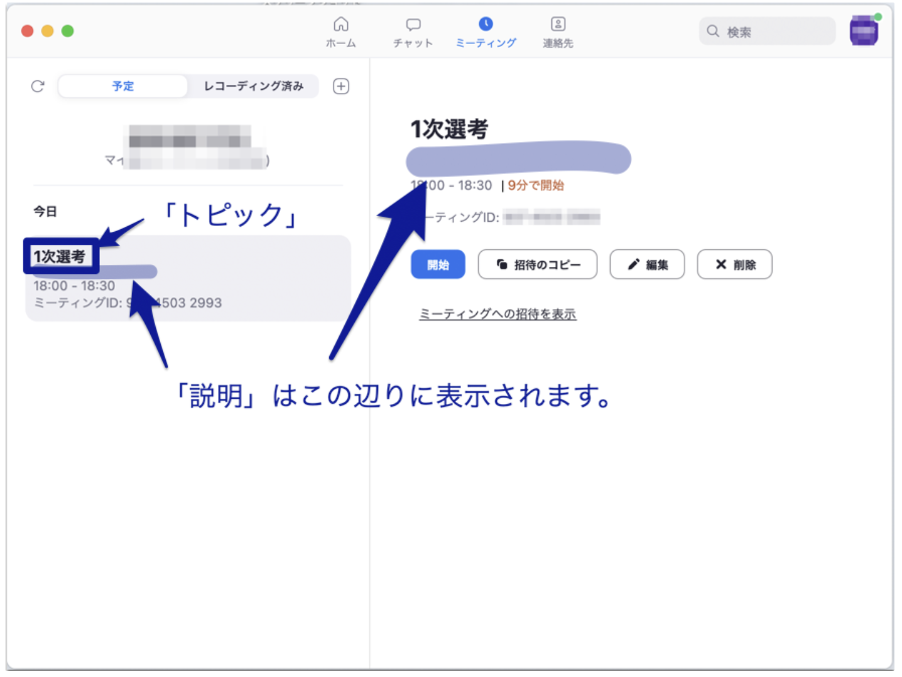Switch to the 予定 tab
The width and height of the screenshot is (902, 677).
[x=122, y=86]
